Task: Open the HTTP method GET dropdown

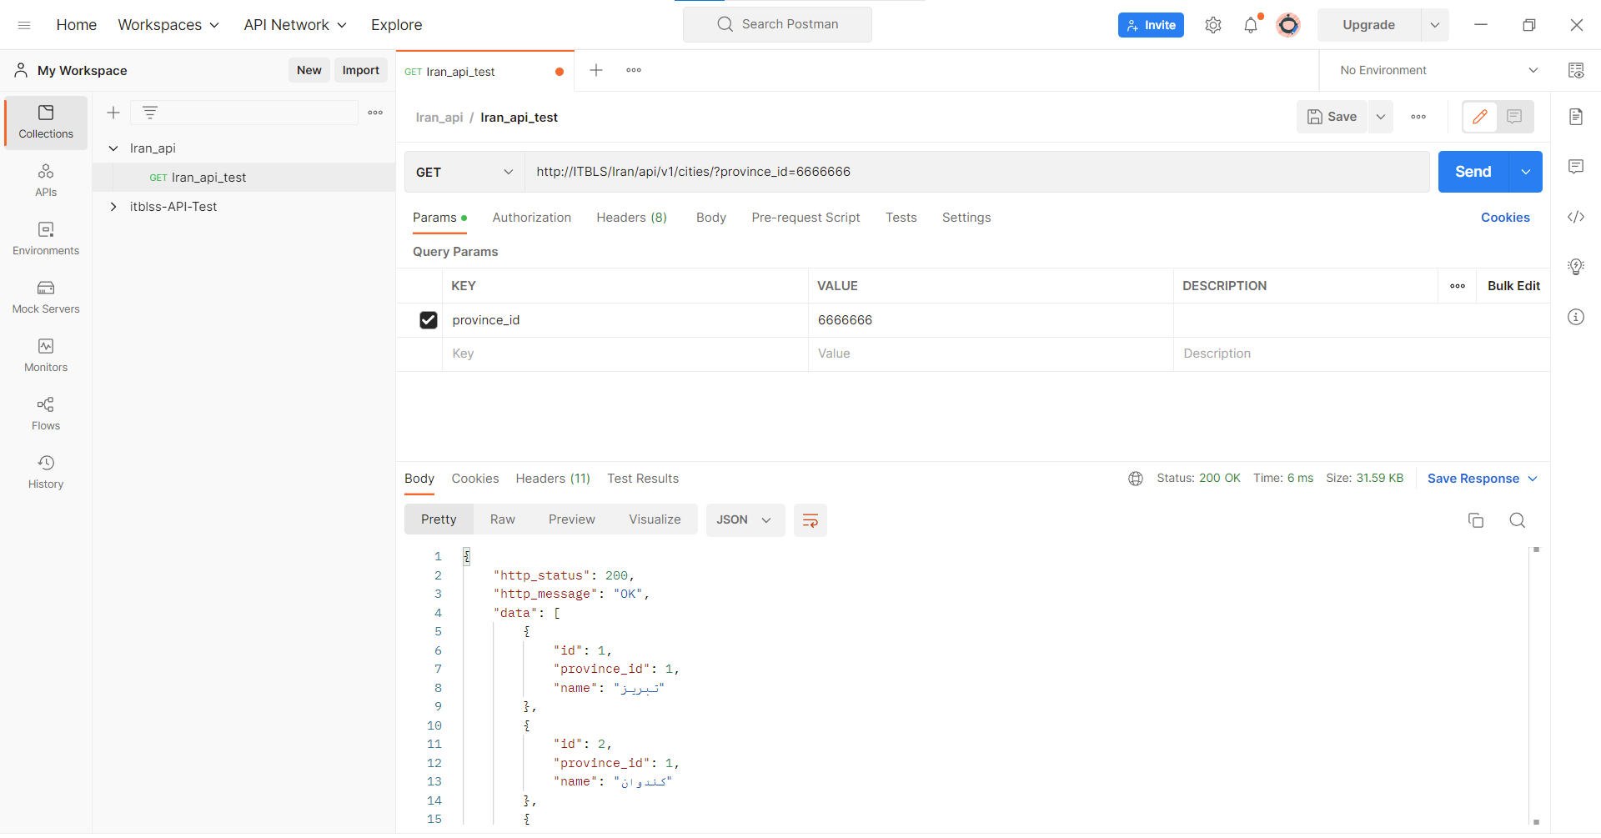Action: click(x=464, y=172)
